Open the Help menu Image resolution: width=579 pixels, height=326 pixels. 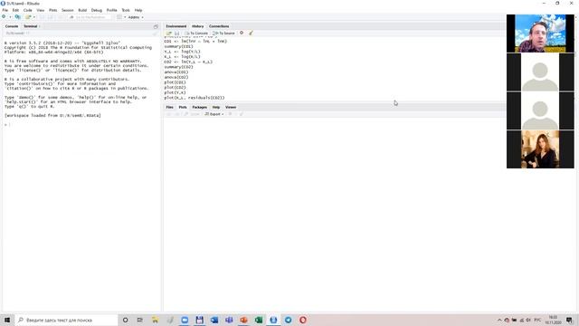pos(138,10)
